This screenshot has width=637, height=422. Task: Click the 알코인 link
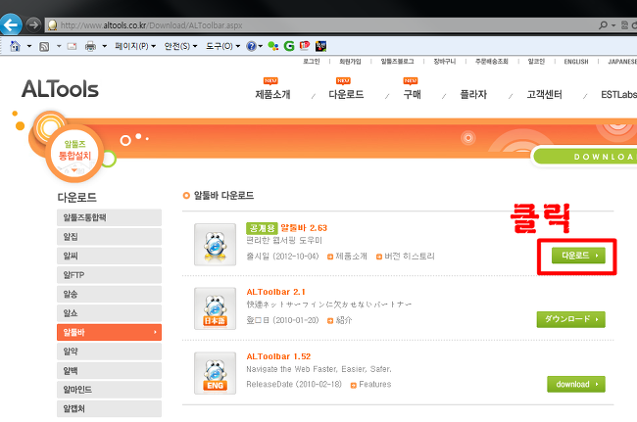tap(536, 62)
